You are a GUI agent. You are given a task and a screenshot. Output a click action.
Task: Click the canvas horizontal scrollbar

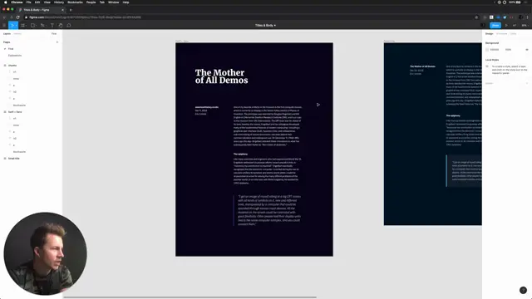tap(190, 297)
